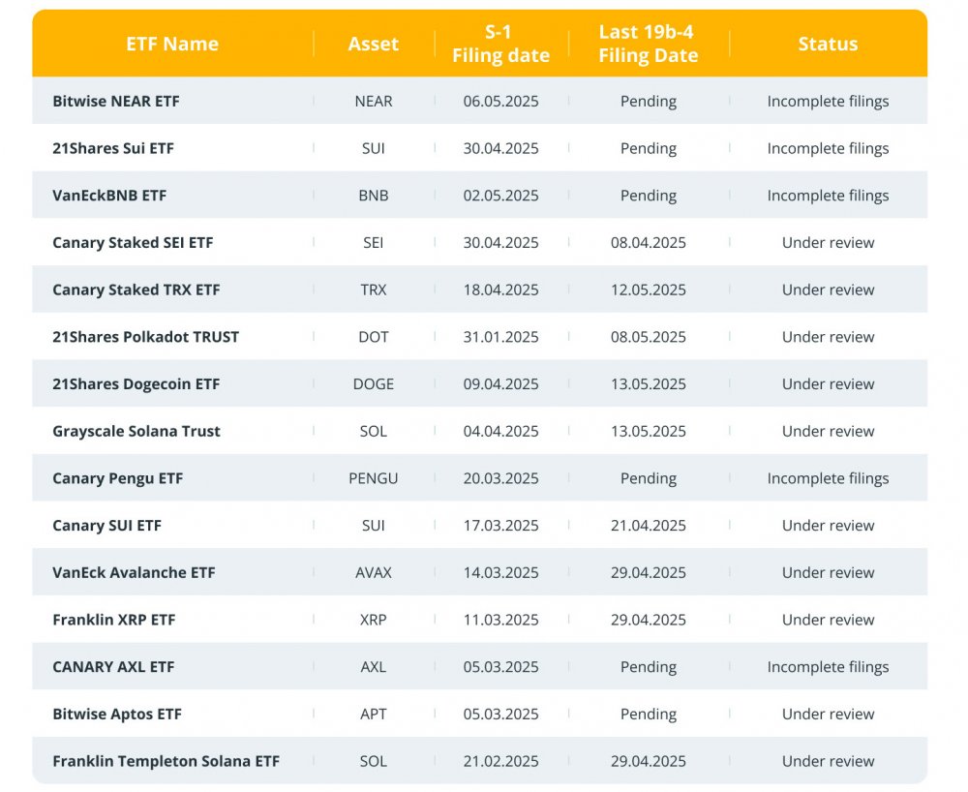This screenshot has width=968, height=792.
Task: Click the SUI asset in 21Shares Sui row
Action: (374, 148)
